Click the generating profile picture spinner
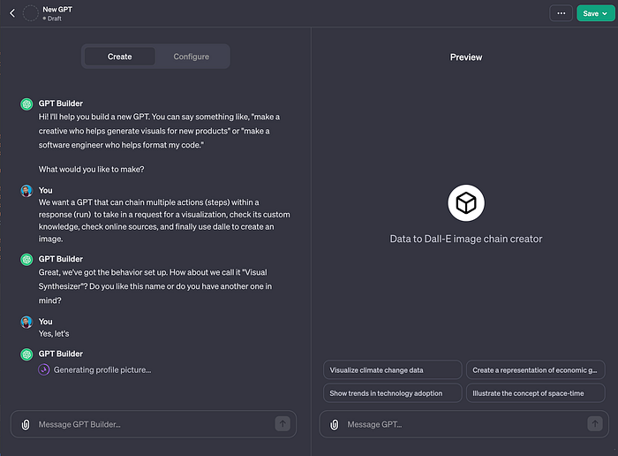 point(43,369)
